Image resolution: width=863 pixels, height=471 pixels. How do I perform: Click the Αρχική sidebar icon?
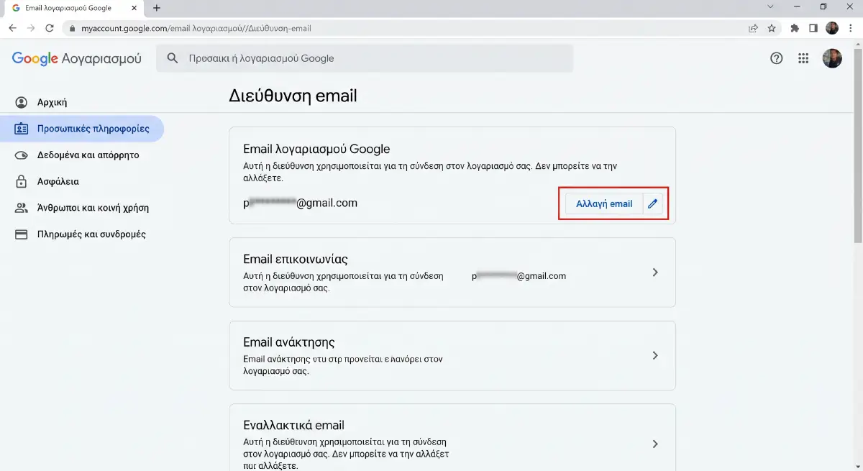click(x=22, y=102)
